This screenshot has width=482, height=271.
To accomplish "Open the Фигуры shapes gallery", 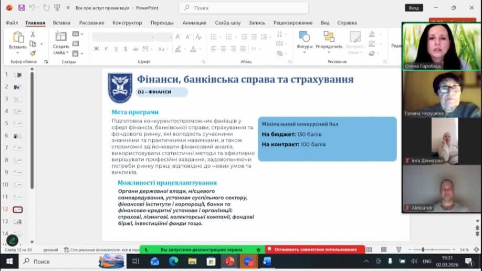I will (x=305, y=40).
